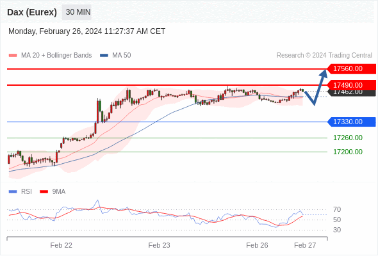Click the Research 2024 Trading Central credit

click(x=324, y=56)
